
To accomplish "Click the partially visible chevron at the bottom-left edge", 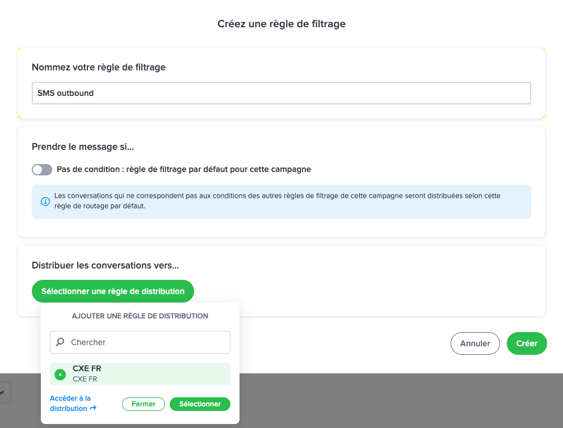I will coord(3,392).
